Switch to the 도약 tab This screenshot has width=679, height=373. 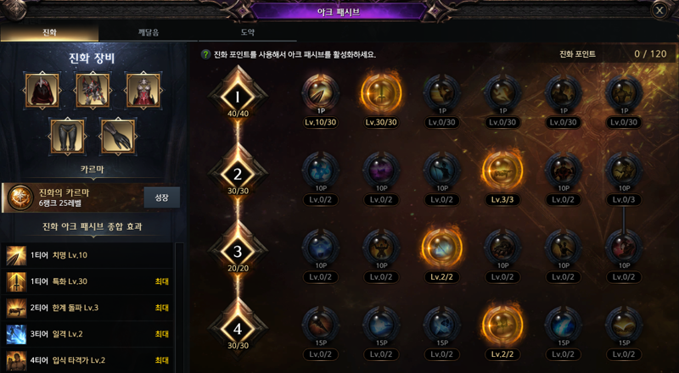click(248, 32)
